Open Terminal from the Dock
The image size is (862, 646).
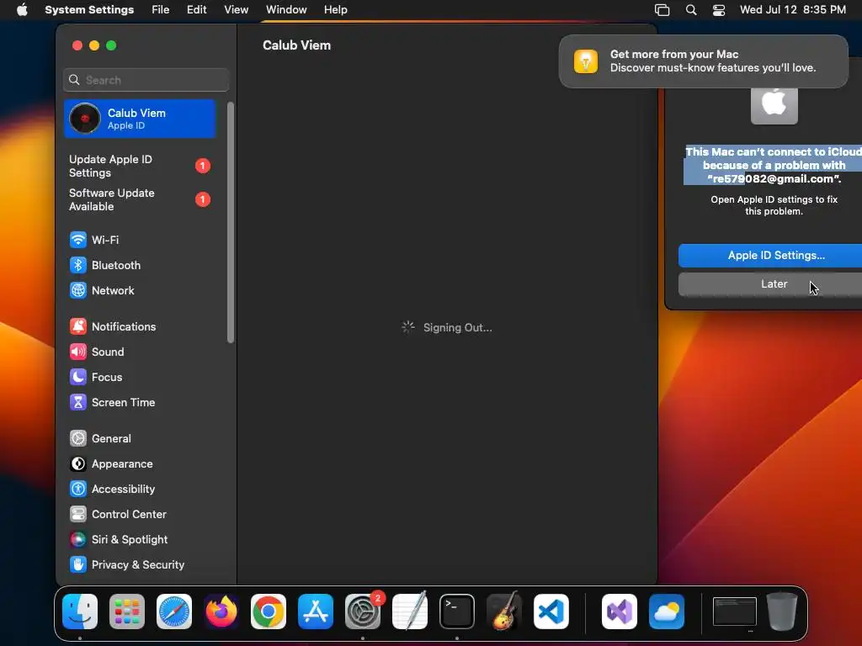click(x=457, y=612)
